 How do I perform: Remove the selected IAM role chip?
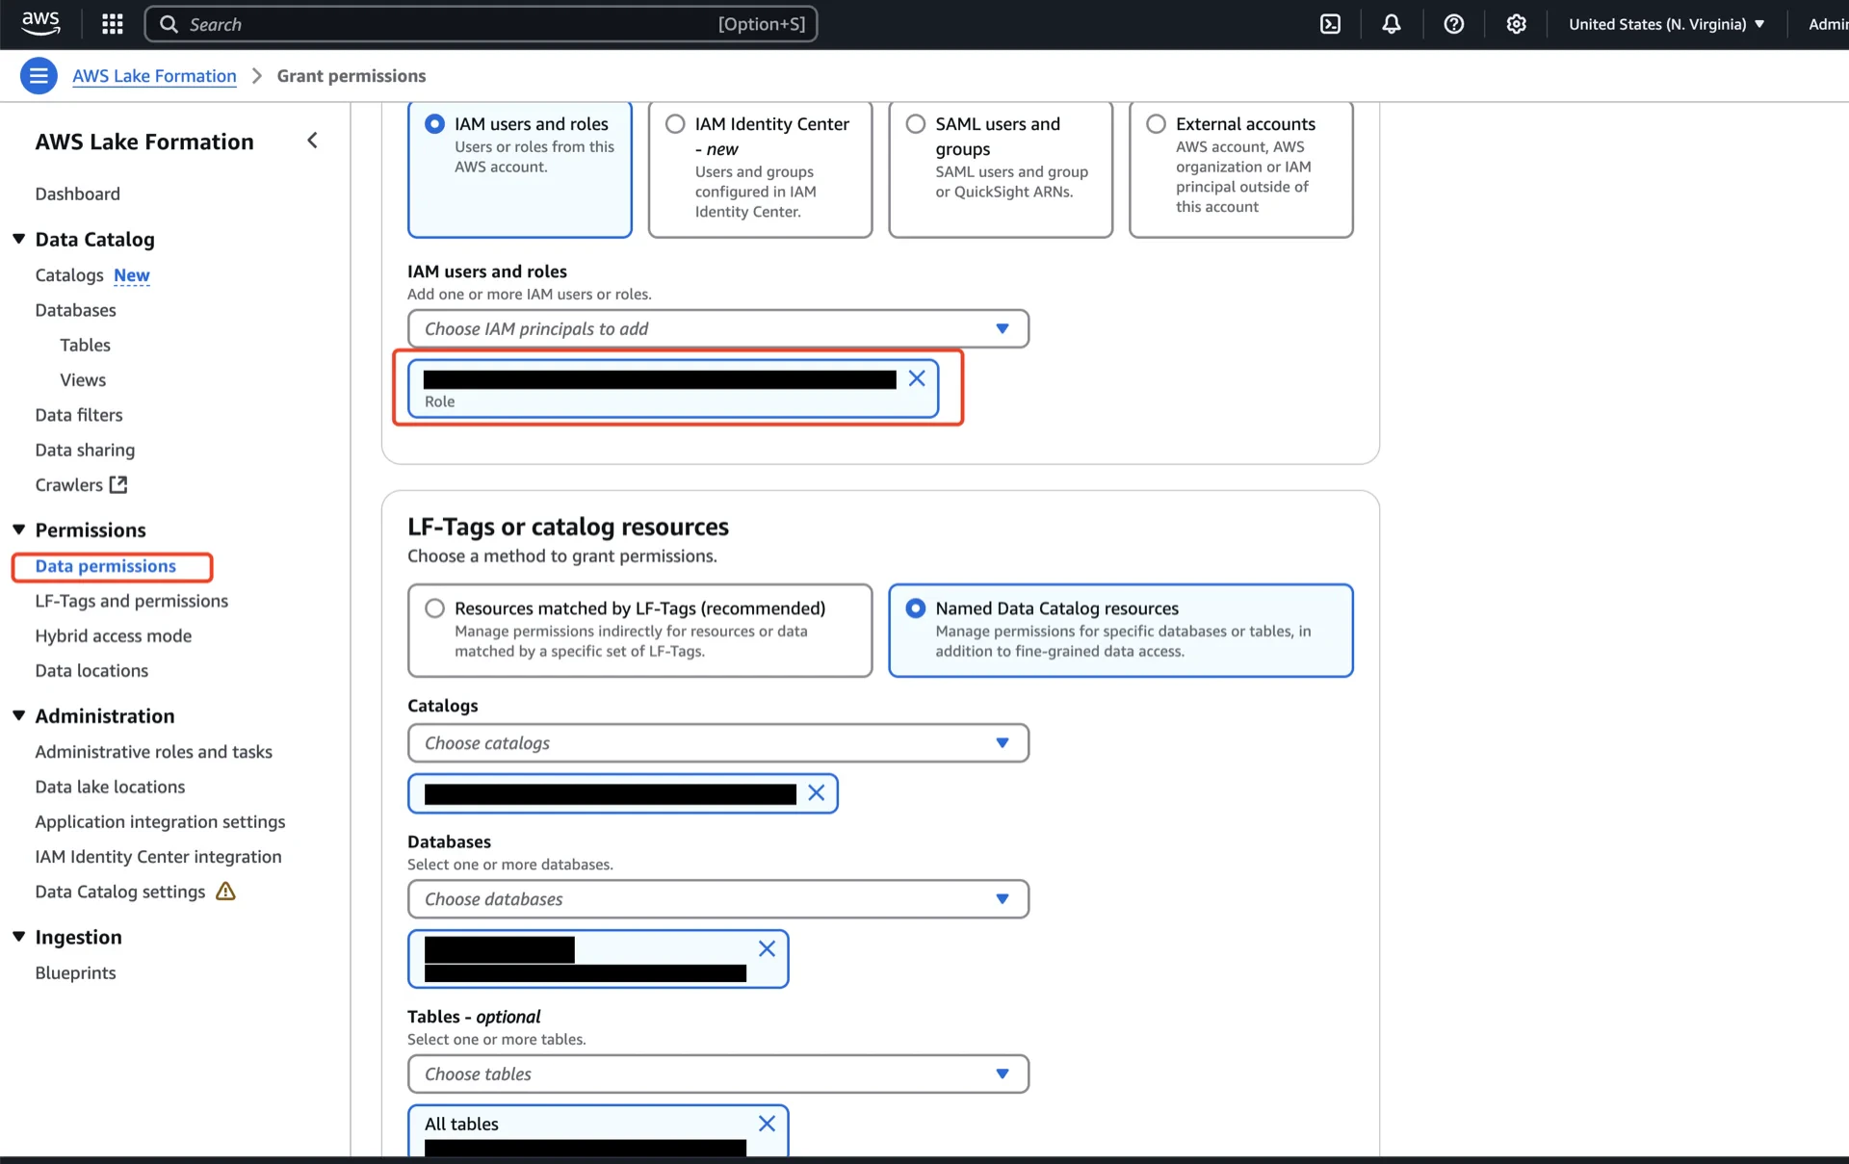[x=917, y=378]
